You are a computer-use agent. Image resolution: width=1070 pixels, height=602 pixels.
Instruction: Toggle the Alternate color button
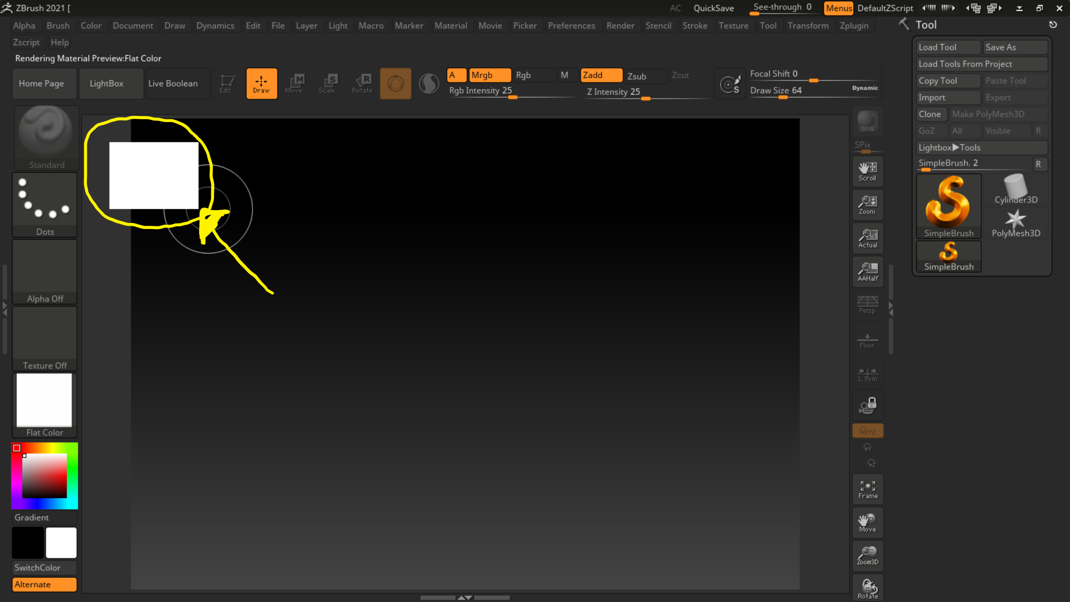[44, 584]
